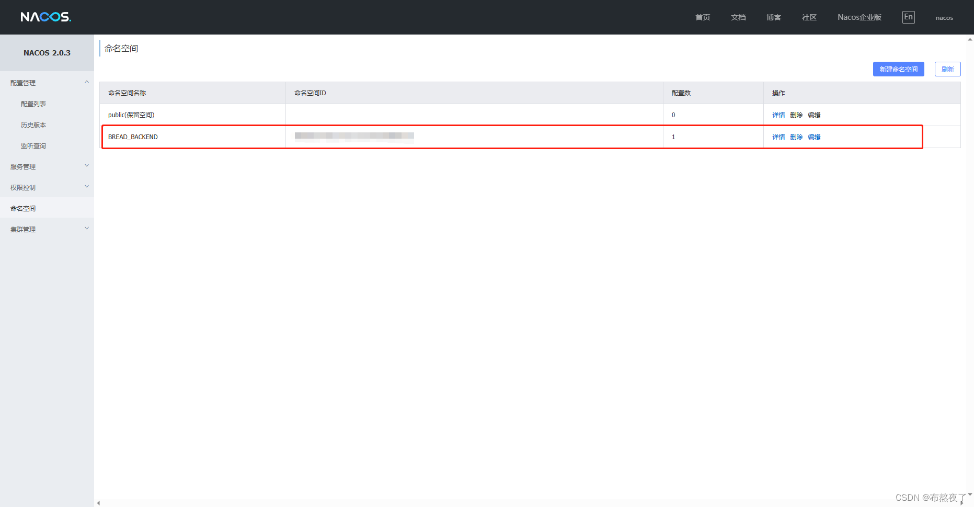Click the 刷新 button
Viewport: 974px width, 507px height.
coord(947,69)
